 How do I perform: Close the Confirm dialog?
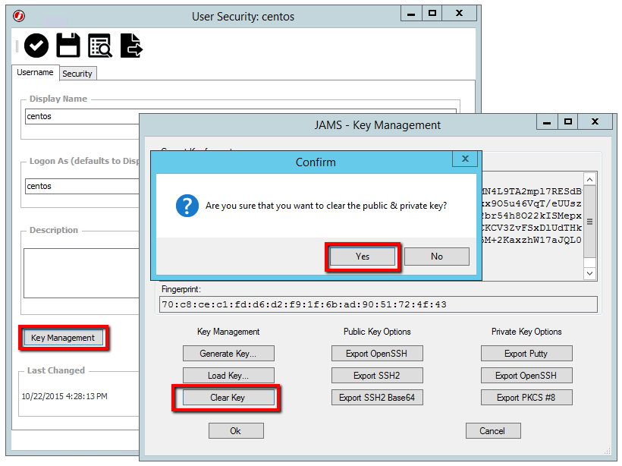point(465,159)
